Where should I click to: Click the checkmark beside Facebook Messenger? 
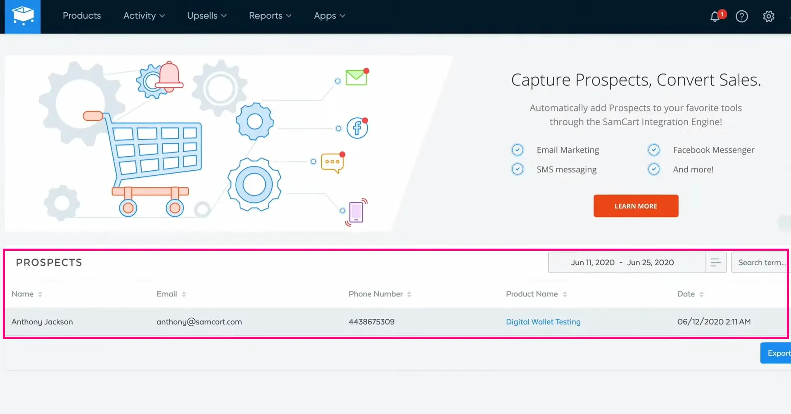[x=654, y=150]
